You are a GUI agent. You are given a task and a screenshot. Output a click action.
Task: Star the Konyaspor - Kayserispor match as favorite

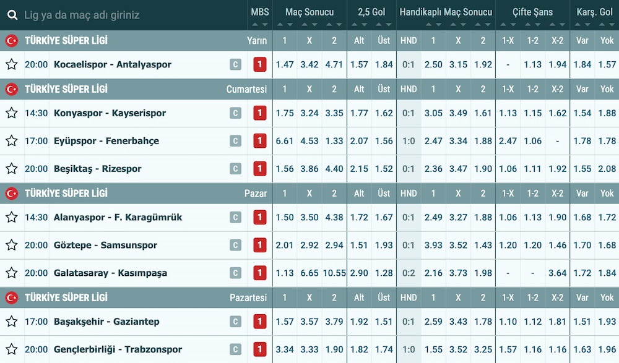pyautogui.click(x=12, y=113)
